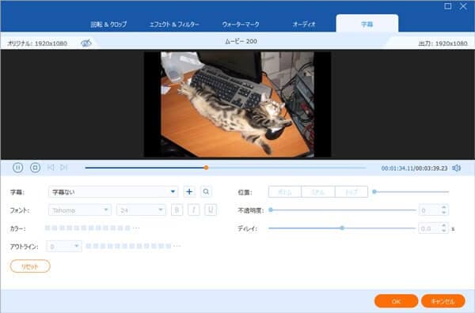Maximize the editor window
Image resolution: width=475 pixels, height=313 pixels.
click(448, 6)
